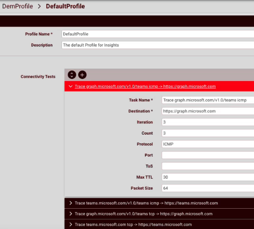Edit the Max TTL value field
Screen dimensions: 254x229
pos(207,177)
